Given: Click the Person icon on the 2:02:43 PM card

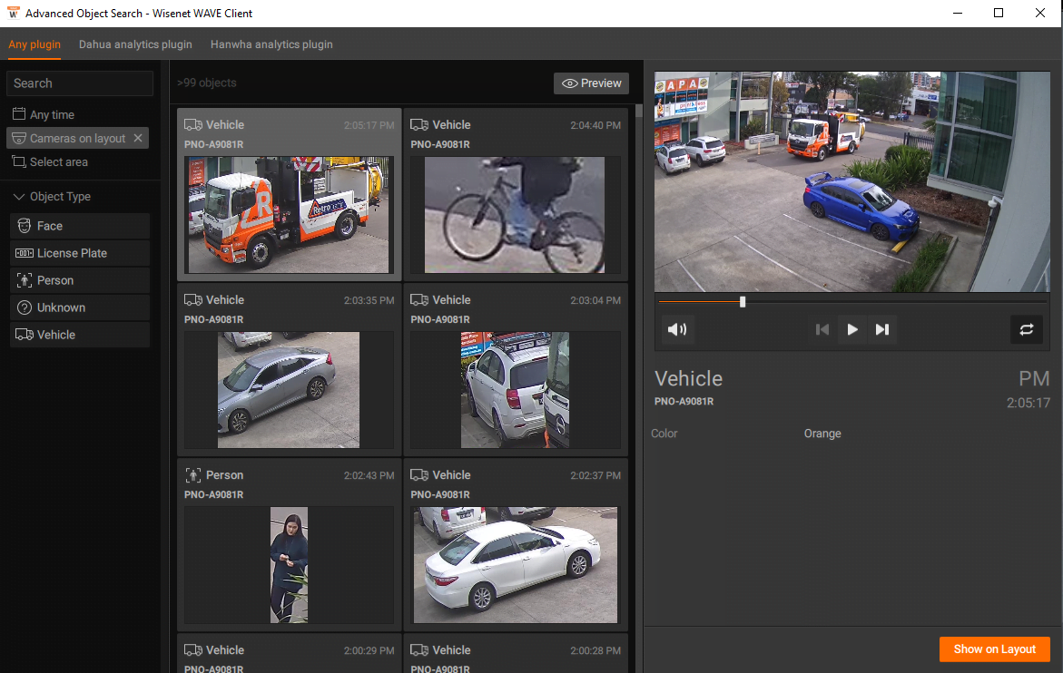Looking at the screenshot, I should (193, 475).
